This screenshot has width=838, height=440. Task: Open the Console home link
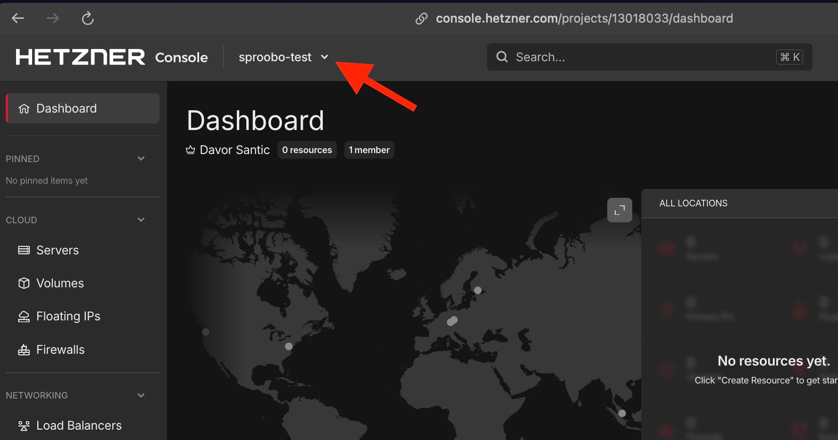(x=181, y=57)
